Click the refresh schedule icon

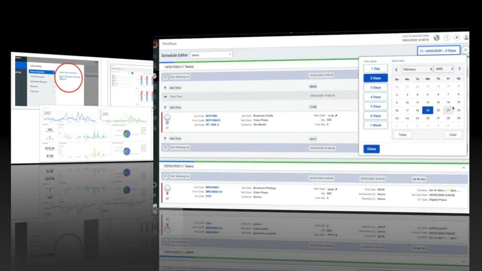pos(465,50)
